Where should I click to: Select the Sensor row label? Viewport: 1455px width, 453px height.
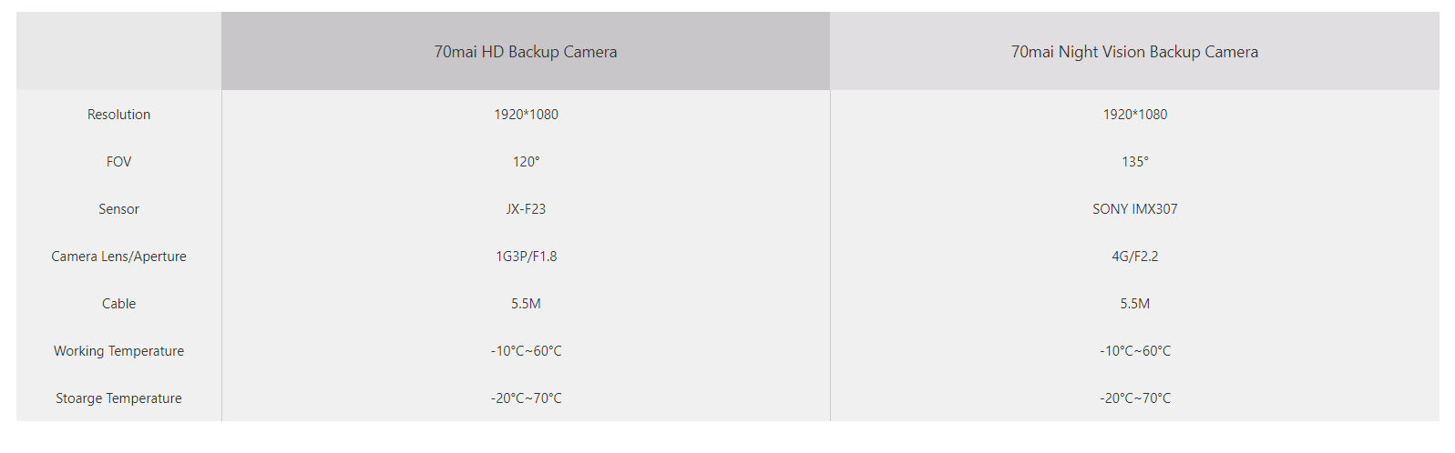(118, 209)
